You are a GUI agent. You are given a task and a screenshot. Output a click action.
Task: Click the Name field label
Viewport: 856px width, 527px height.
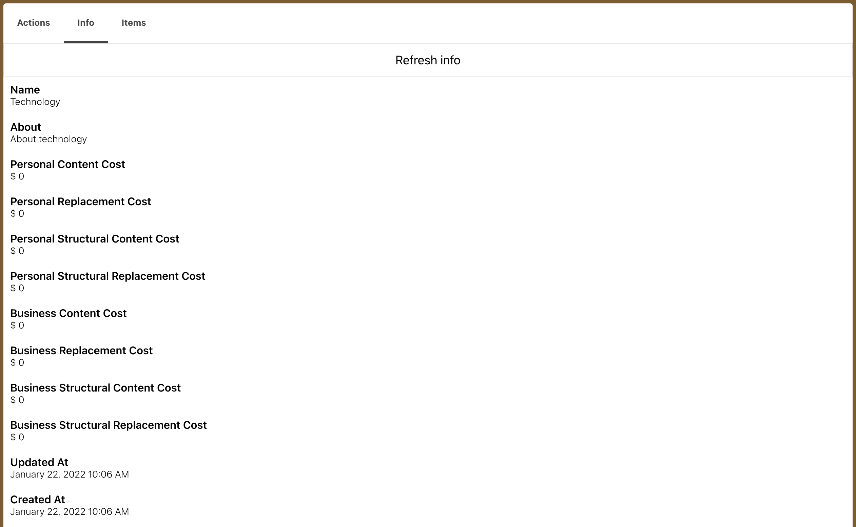click(25, 90)
